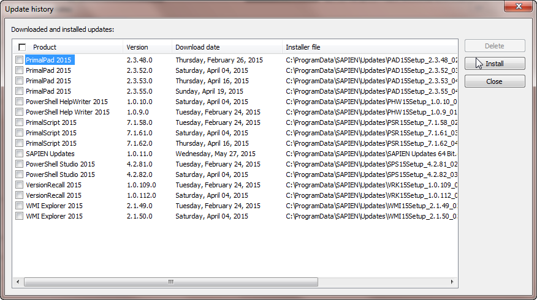Click installer path WMI15Setup_2.1.49
This screenshot has height=300, width=537.
pos(371,206)
